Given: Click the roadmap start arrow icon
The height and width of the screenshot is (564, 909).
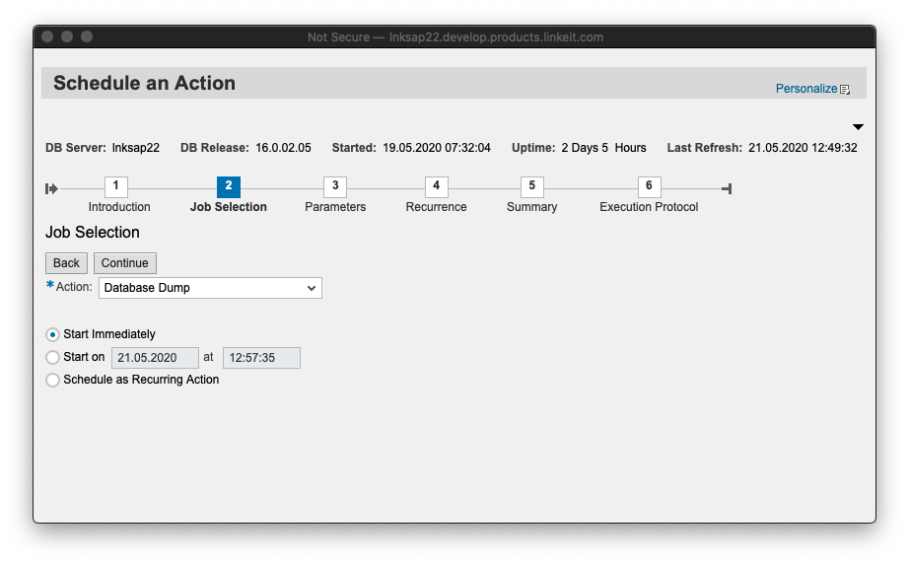Looking at the screenshot, I should [x=51, y=188].
